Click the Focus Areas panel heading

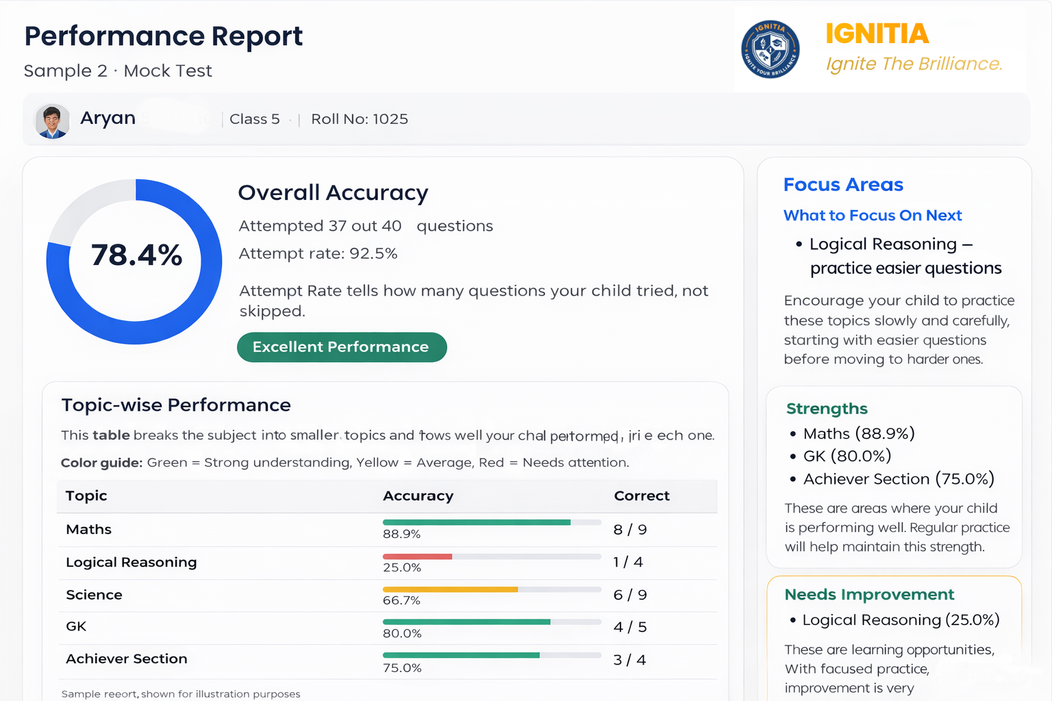(843, 184)
